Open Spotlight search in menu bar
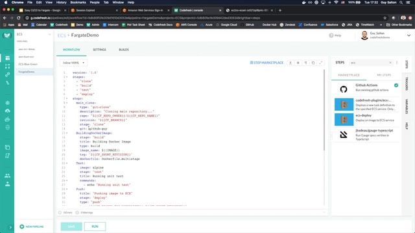The width and height of the screenshot is (415, 233). coord(401,3)
